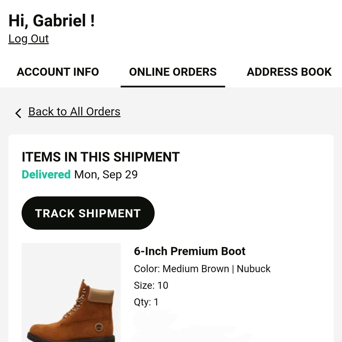Click the Log Out link
The width and height of the screenshot is (342, 342).
coord(28,39)
